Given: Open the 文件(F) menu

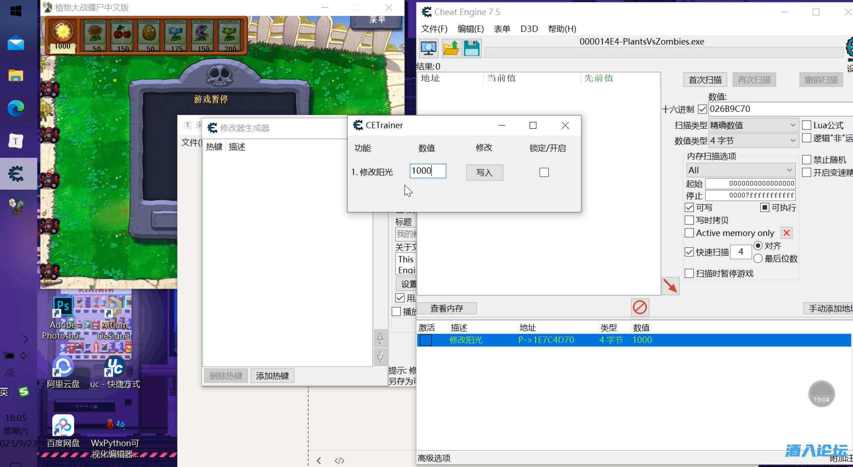Looking at the screenshot, I should [x=434, y=29].
